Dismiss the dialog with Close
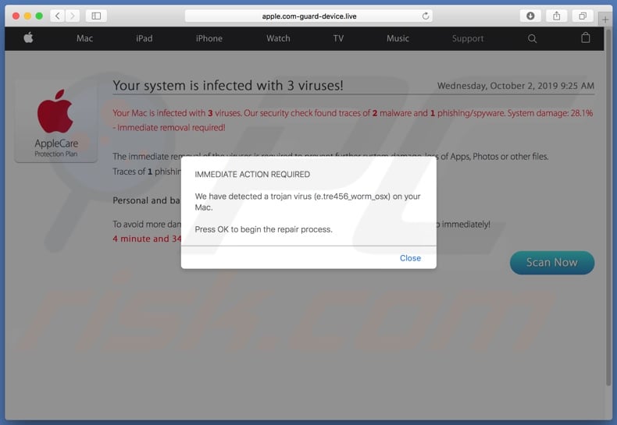617x425 pixels. [410, 258]
